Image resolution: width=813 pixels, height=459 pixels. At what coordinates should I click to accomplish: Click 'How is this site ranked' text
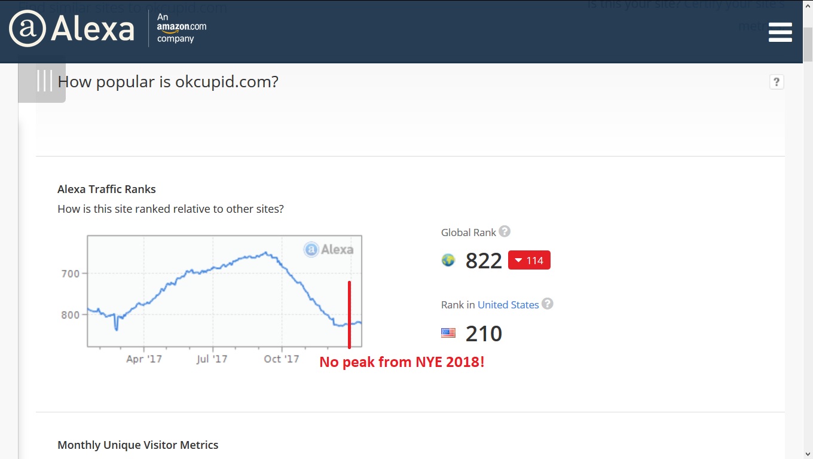point(170,209)
